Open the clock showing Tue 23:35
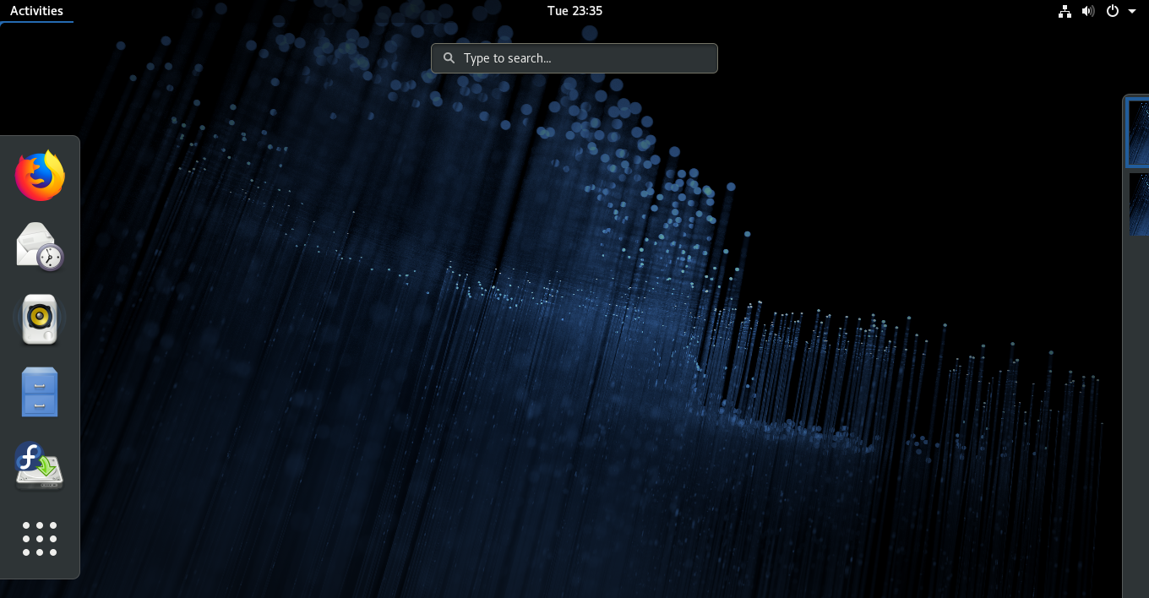This screenshot has width=1149, height=598. pos(574,11)
